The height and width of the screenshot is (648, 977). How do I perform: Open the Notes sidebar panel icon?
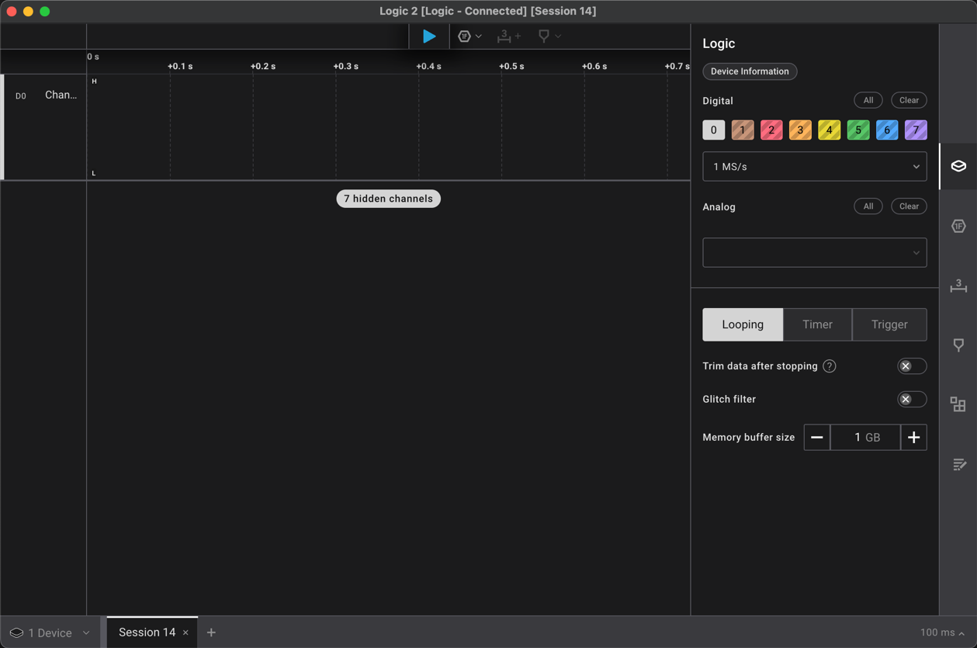(x=958, y=464)
